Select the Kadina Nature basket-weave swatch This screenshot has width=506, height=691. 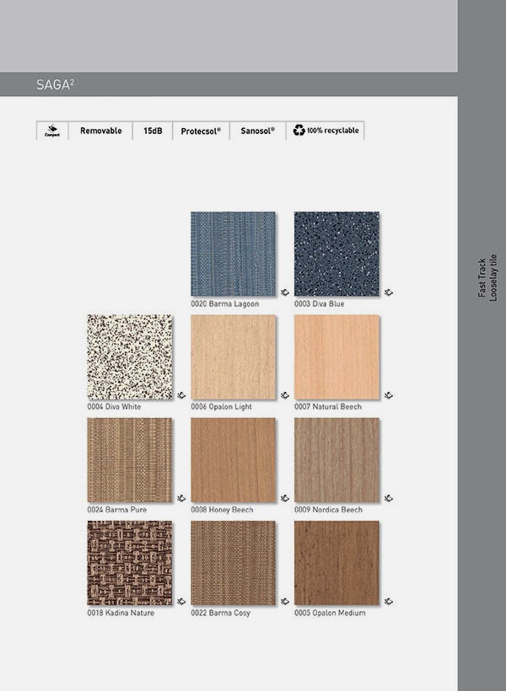pyautogui.click(x=130, y=563)
